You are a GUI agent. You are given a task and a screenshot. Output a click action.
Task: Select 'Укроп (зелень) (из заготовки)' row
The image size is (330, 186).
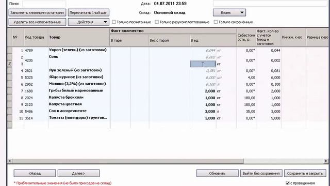point(78,50)
